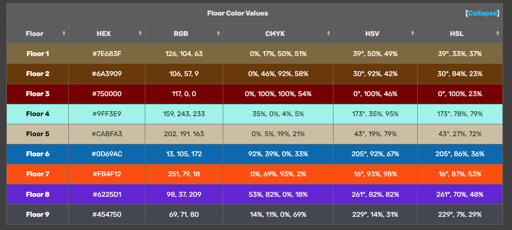The width and height of the screenshot is (512, 230).
Task: Click the RGB column sort arrows
Action: coord(218,34)
